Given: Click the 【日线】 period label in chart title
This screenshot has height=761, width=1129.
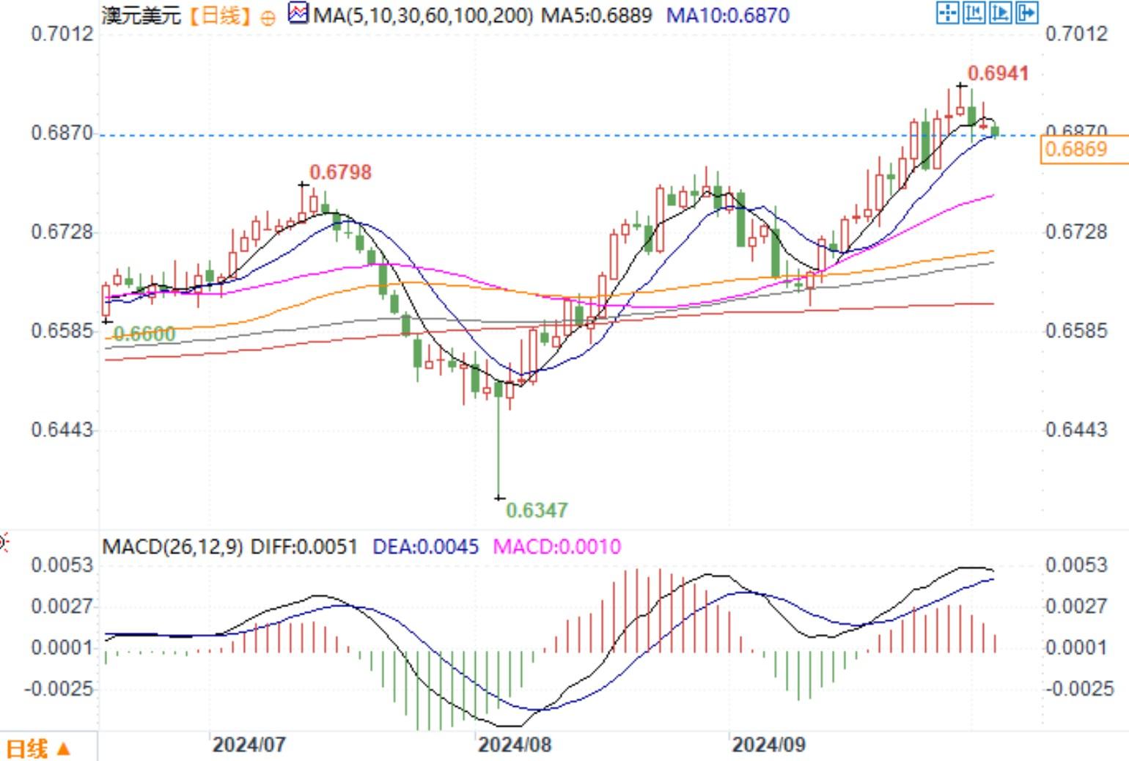Looking at the screenshot, I should (x=218, y=15).
